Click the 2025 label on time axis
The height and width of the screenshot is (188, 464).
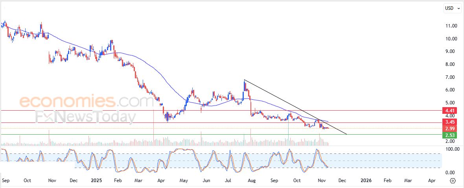click(x=96, y=181)
